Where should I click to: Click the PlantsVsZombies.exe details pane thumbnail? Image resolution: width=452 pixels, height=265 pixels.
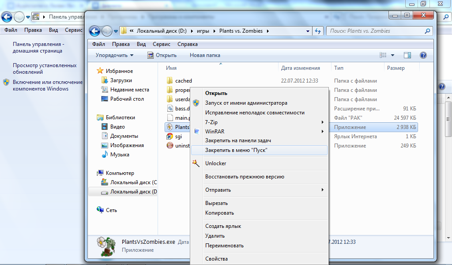pyautogui.click(x=105, y=246)
